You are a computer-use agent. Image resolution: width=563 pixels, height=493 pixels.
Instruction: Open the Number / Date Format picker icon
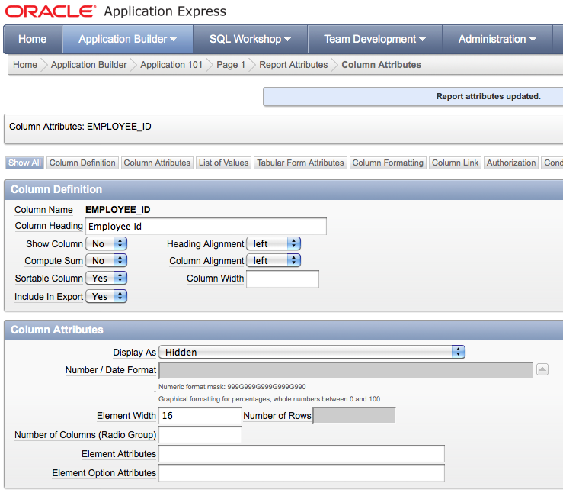point(542,369)
